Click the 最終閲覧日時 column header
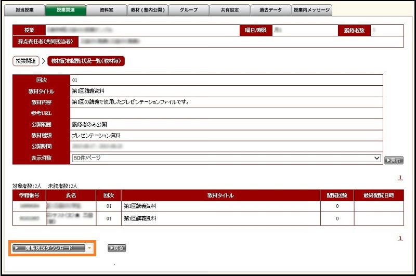This screenshot has height=276, width=416. point(379,195)
